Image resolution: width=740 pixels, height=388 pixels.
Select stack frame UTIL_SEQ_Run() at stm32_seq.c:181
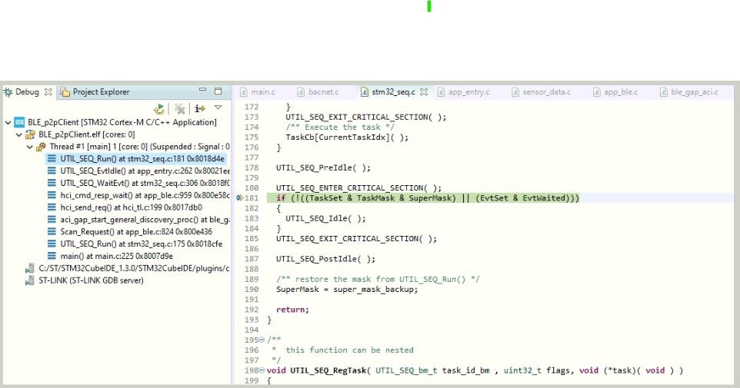pyautogui.click(x=142, y=159)
